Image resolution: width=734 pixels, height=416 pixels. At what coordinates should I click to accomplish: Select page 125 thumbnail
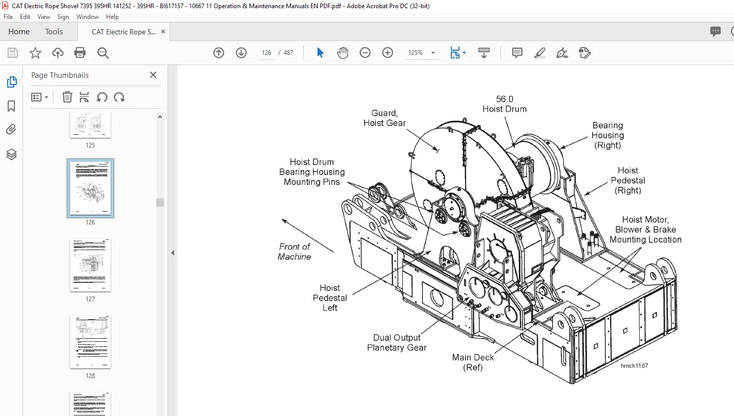pos(90,126)
